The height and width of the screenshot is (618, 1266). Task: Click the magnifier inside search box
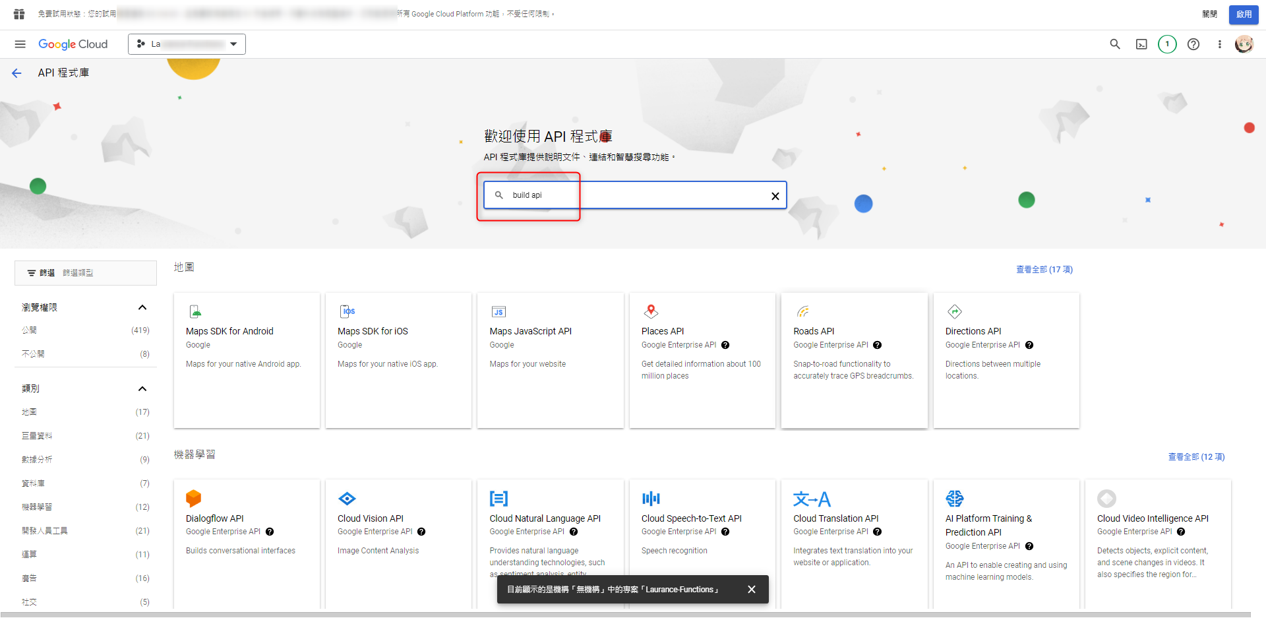[499, 195]
